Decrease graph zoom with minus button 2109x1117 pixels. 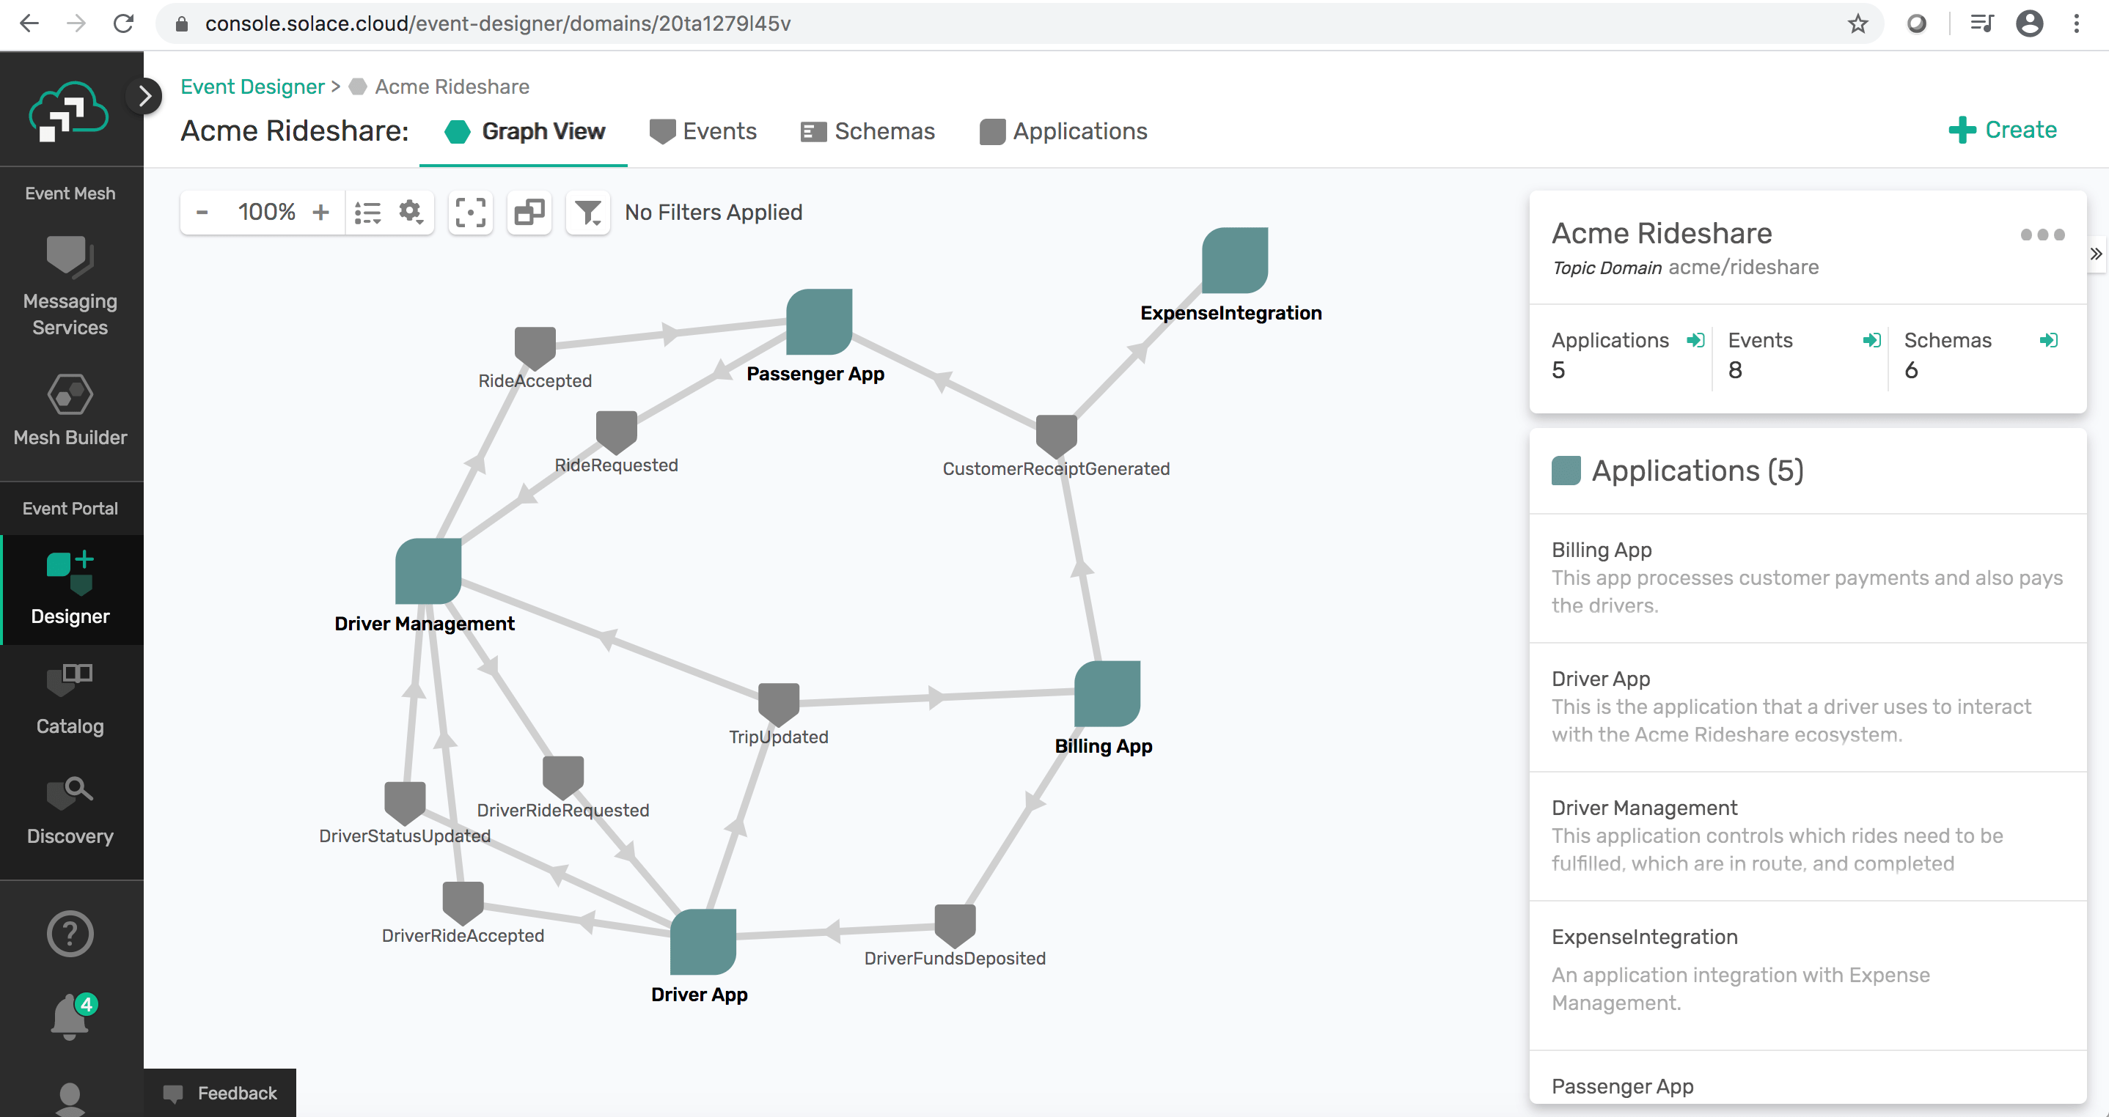202,213
